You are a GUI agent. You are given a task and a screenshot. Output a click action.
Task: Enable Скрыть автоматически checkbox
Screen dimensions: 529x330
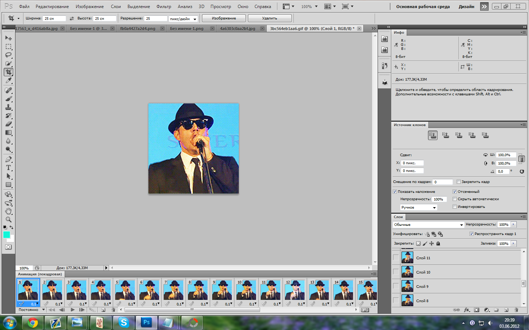pyautogui.click(x=454, y=199)
